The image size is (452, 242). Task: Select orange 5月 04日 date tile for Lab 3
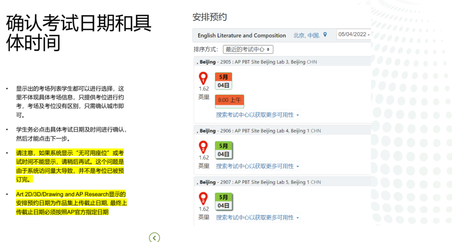click(223, 81)
